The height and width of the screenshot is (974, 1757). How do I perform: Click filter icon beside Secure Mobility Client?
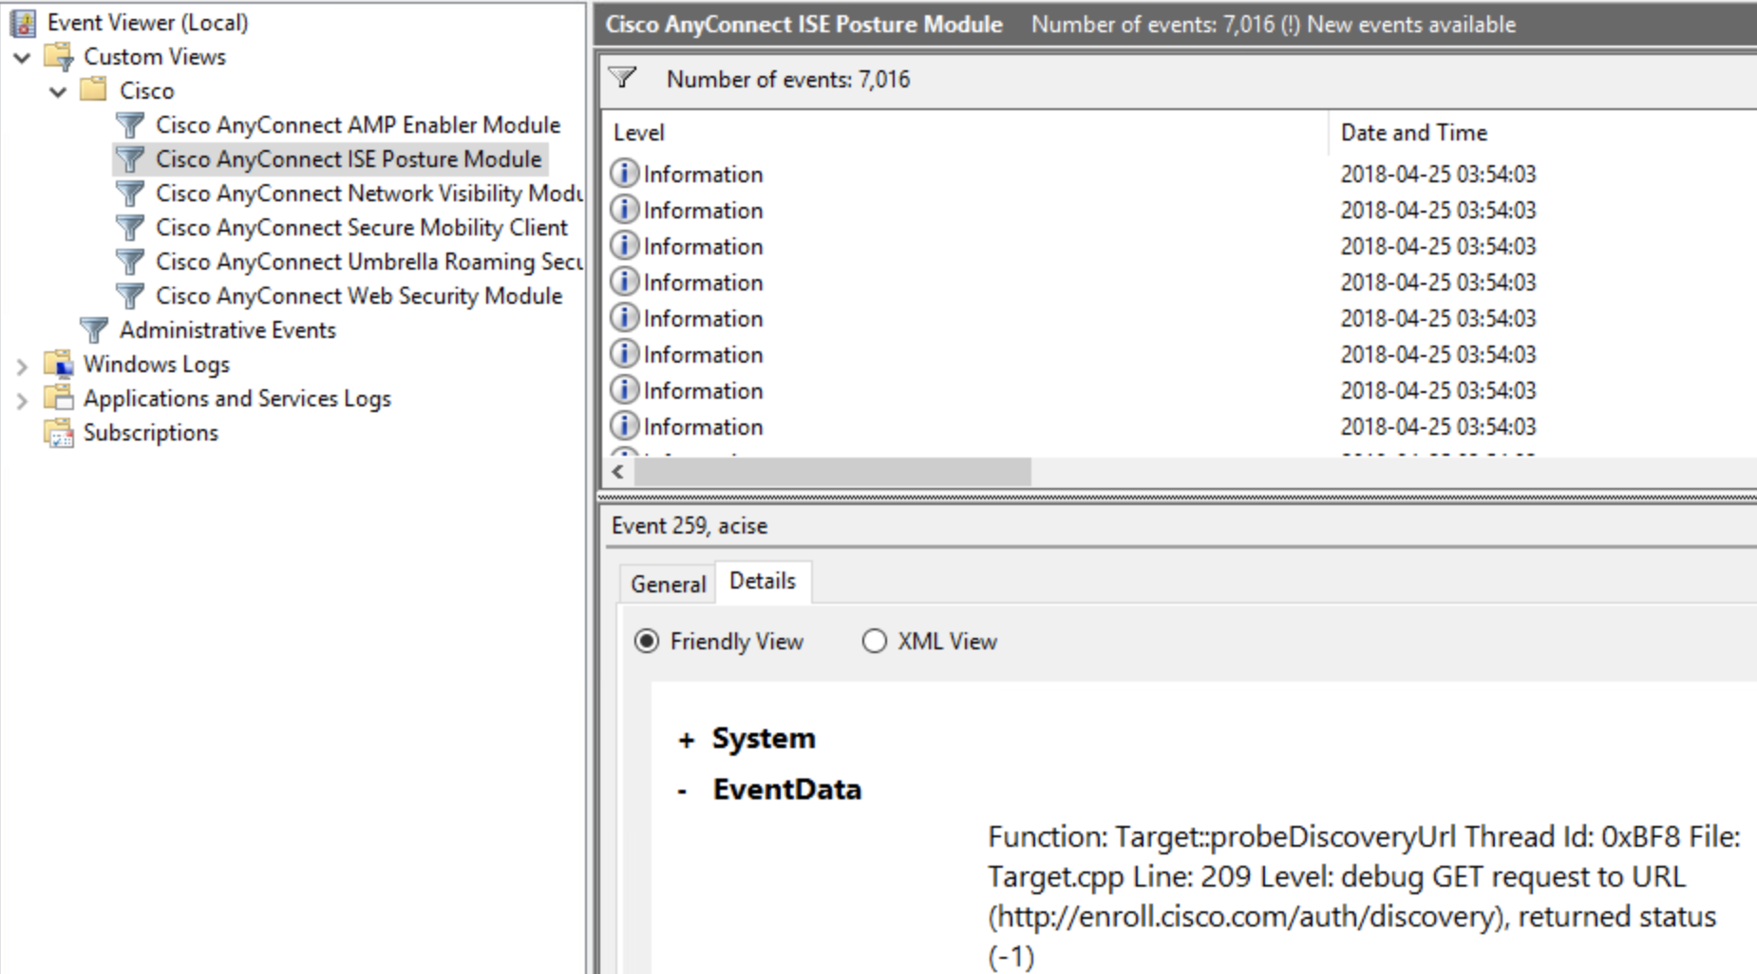pyautogui.click(x=130, y=228)
